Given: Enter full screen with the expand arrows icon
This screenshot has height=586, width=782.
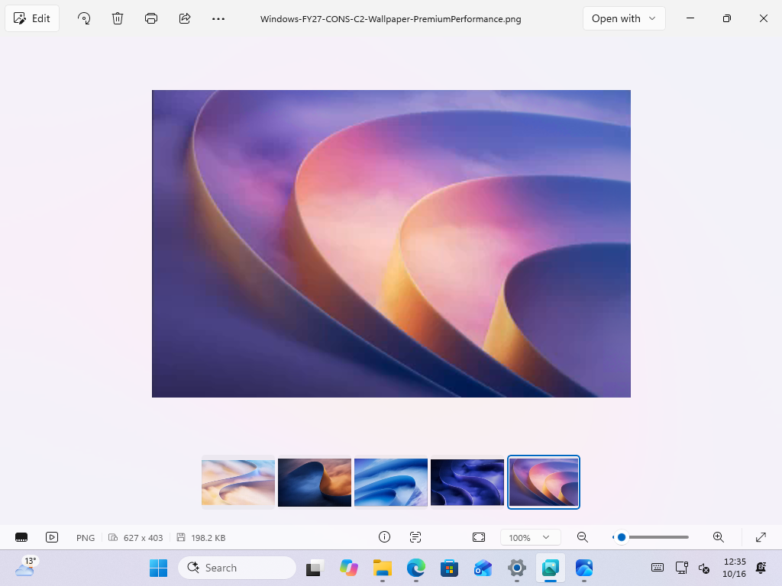Looking at the screenshot, I should pos(761,537).
